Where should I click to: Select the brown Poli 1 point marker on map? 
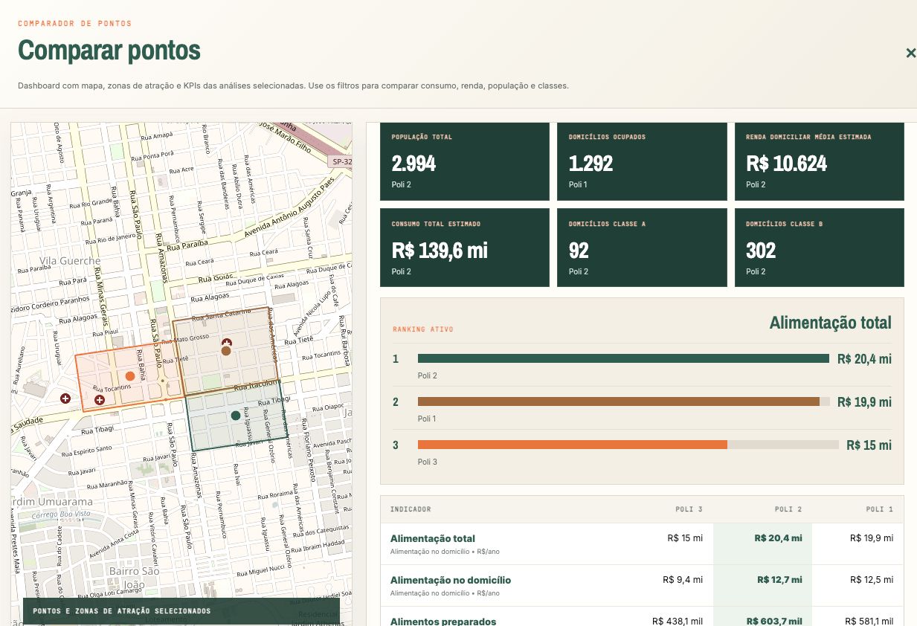pyautogui.click(x=226, y=351)
